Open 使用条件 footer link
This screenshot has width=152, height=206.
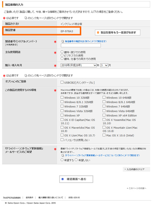29,198
